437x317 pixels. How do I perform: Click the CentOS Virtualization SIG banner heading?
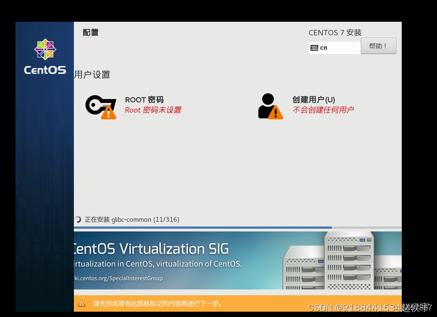[x=151, y=248]
